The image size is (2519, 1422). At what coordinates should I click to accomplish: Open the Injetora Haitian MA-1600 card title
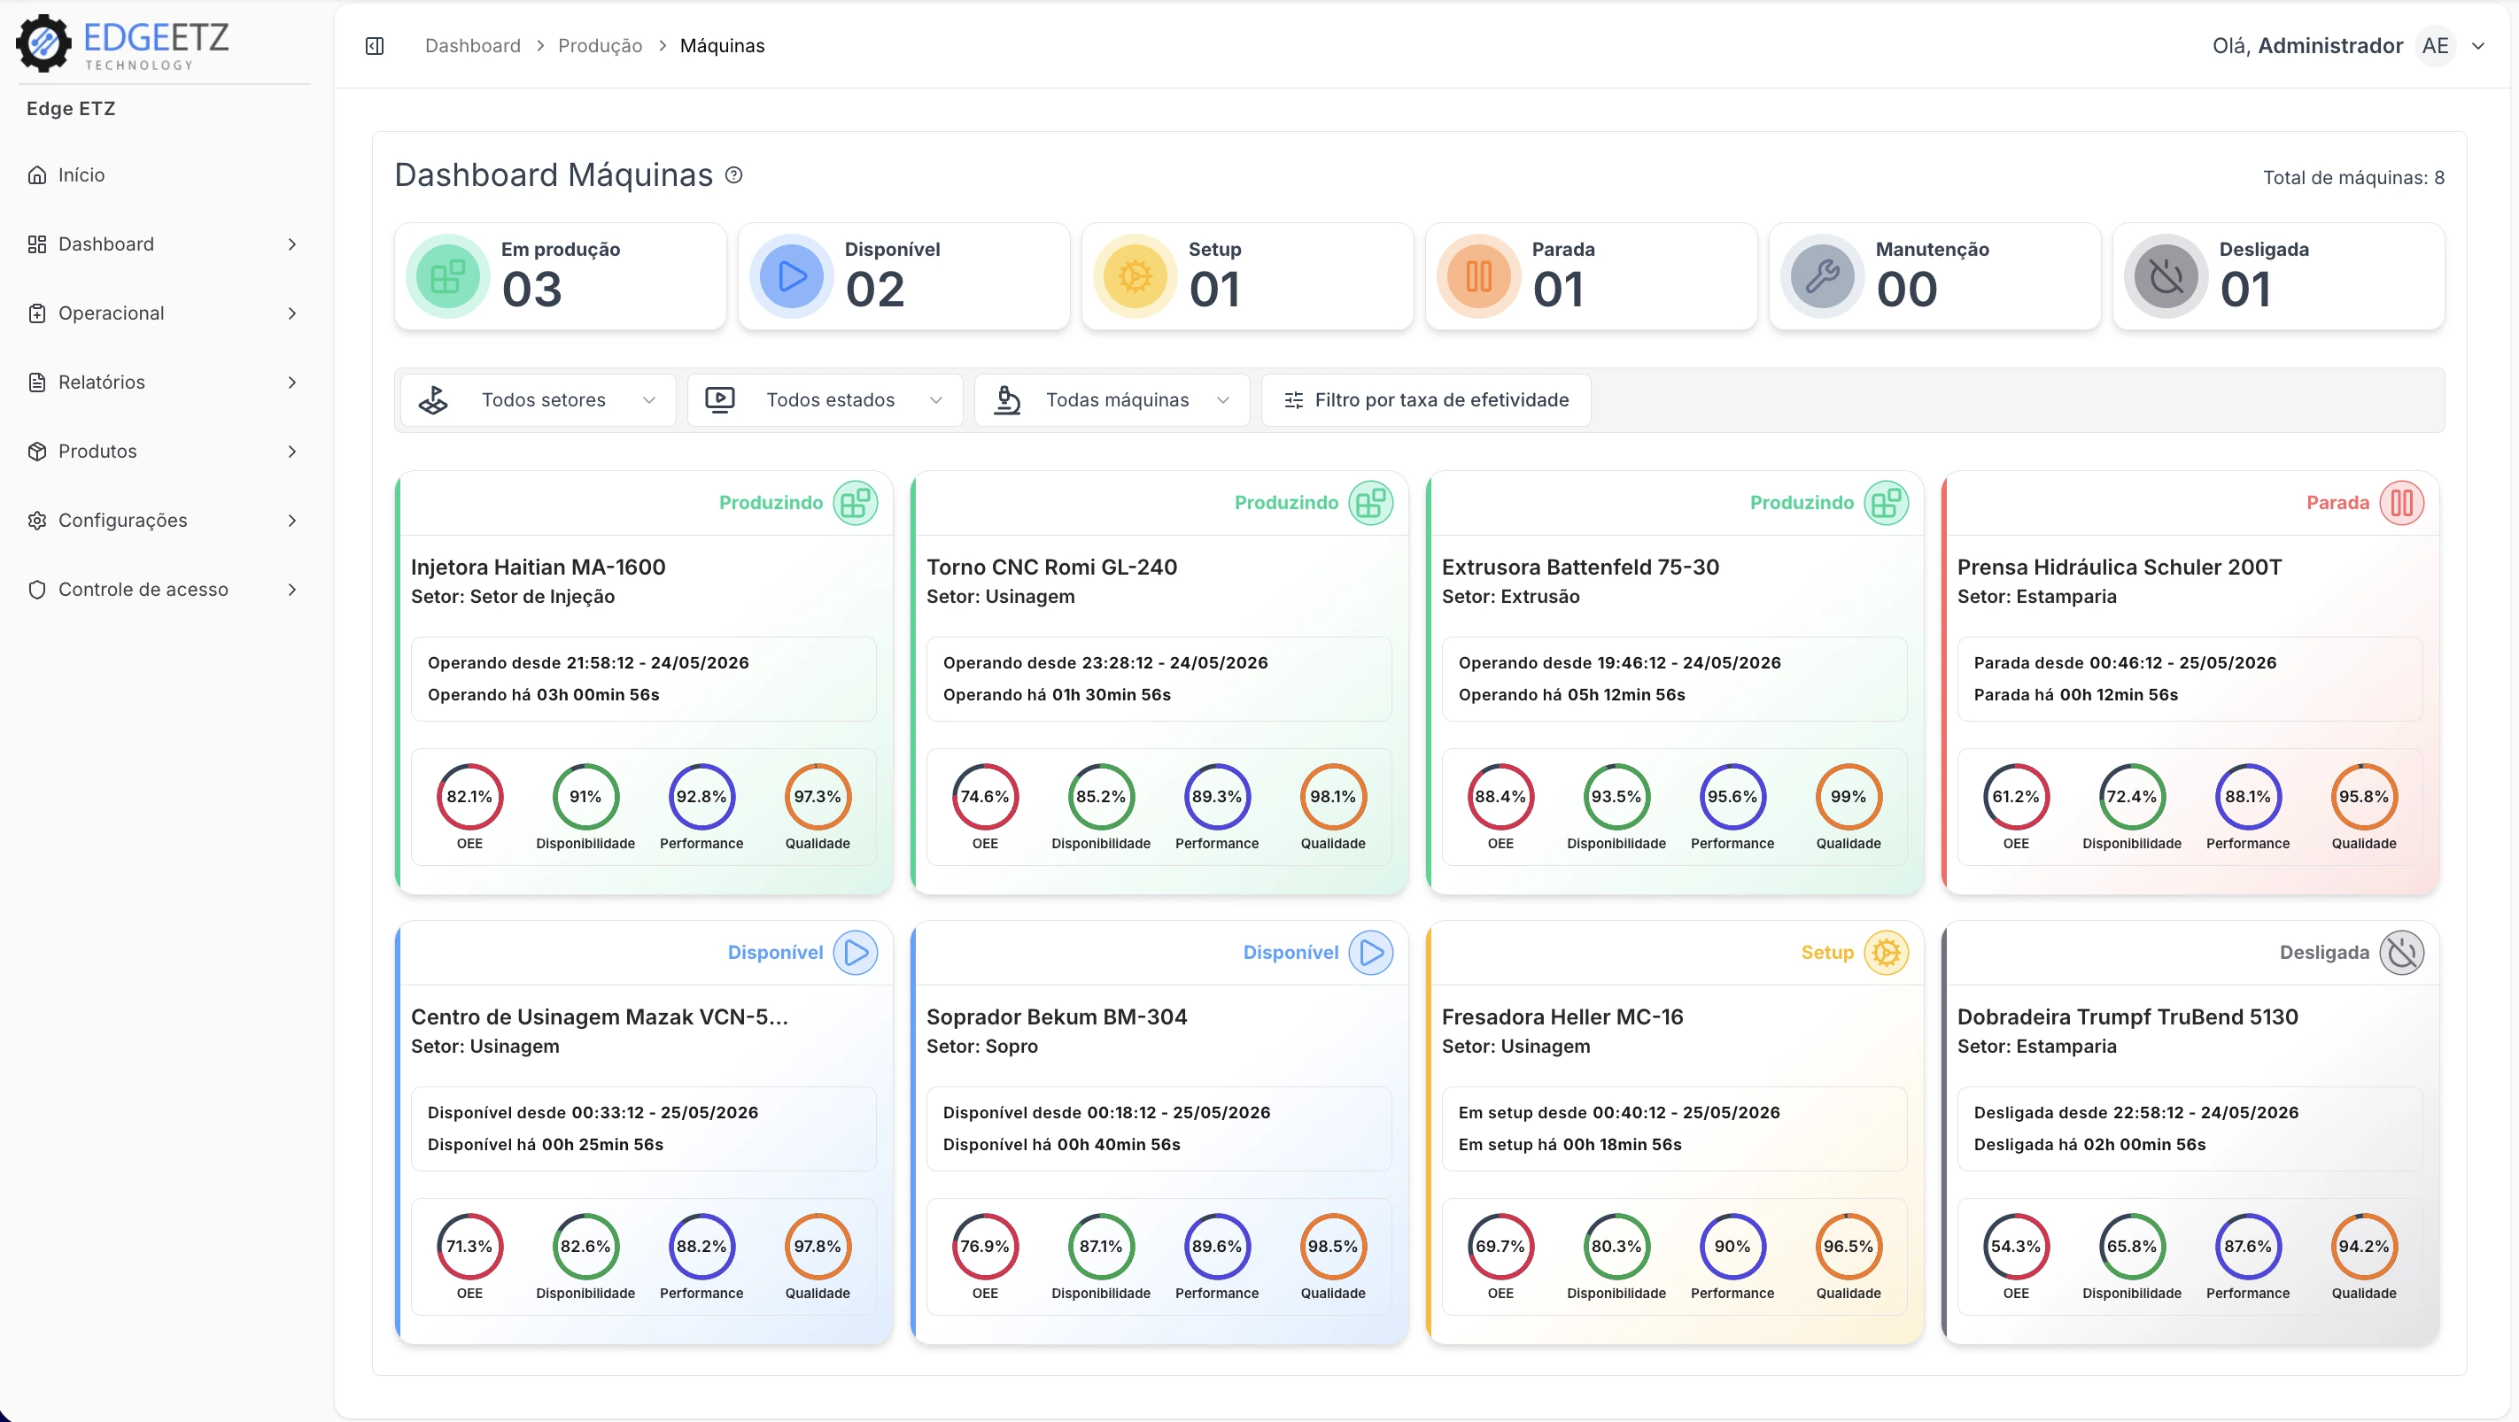(538, 568)
